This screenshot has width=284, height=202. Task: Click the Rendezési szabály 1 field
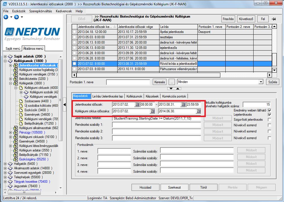156,125
